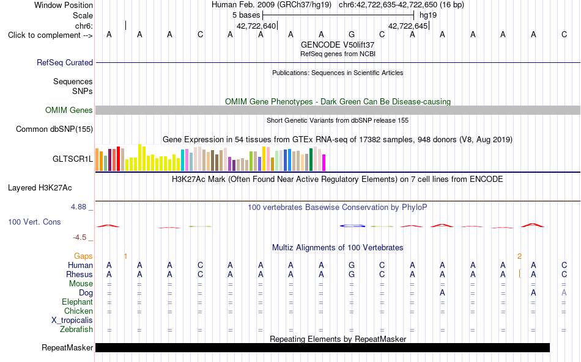Click the Elephant alignment row label
Image resolution: width=581 pixels, height=362 pixels.
77,302
